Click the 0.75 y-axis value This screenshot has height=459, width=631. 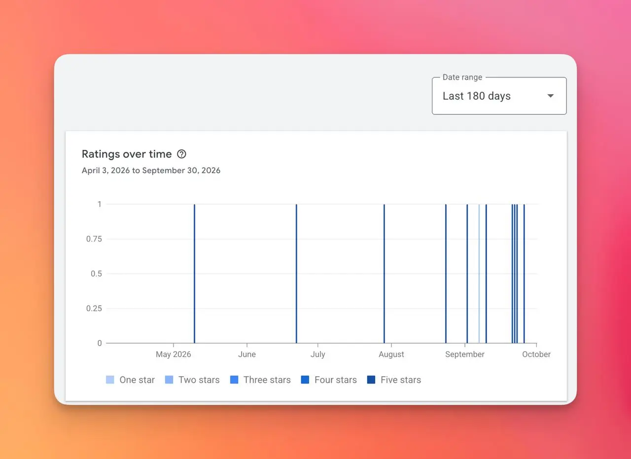click(x=94, y=239)
